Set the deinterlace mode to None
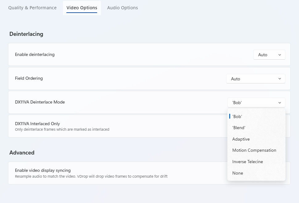 tap(238, 173)
